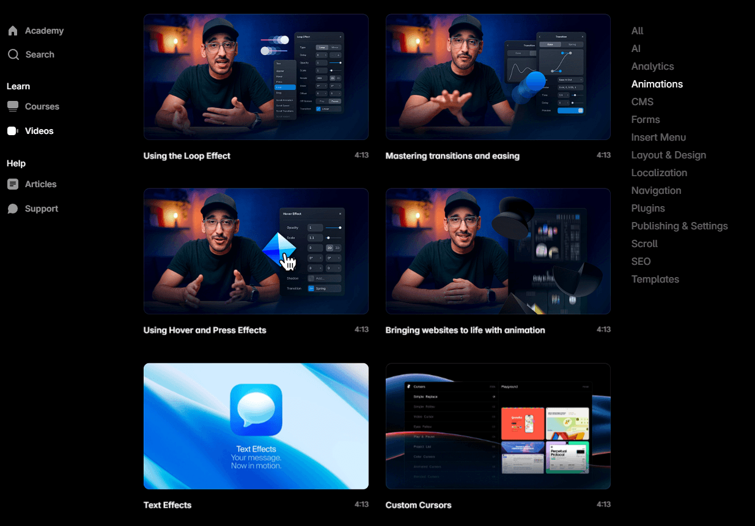Click 'Mastering transitions and easing' title
This screenshot has width=755, height=526.
pos(452,156)
